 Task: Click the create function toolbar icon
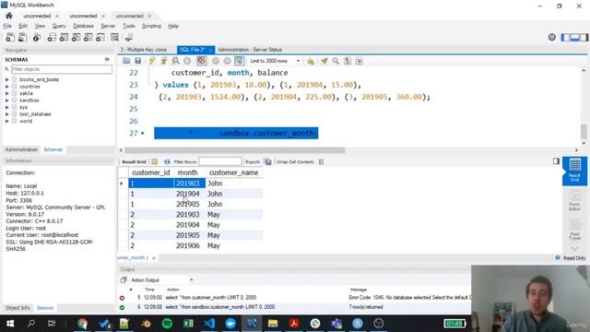pyautogui.click(x=100, y=37)
